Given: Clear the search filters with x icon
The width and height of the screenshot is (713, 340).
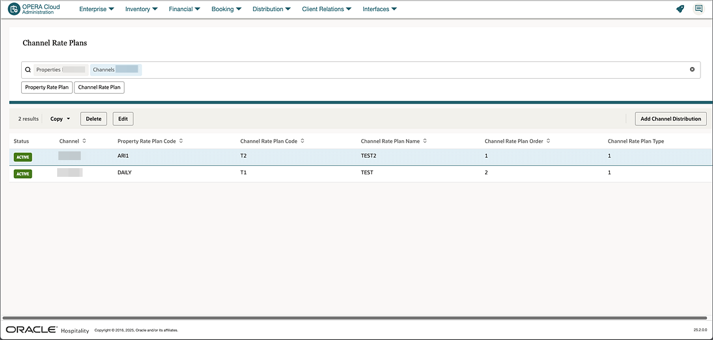Looking at the screenshot, I should (692, 69).
